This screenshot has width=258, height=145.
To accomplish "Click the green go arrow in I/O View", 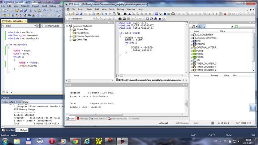I will (236, 27).
